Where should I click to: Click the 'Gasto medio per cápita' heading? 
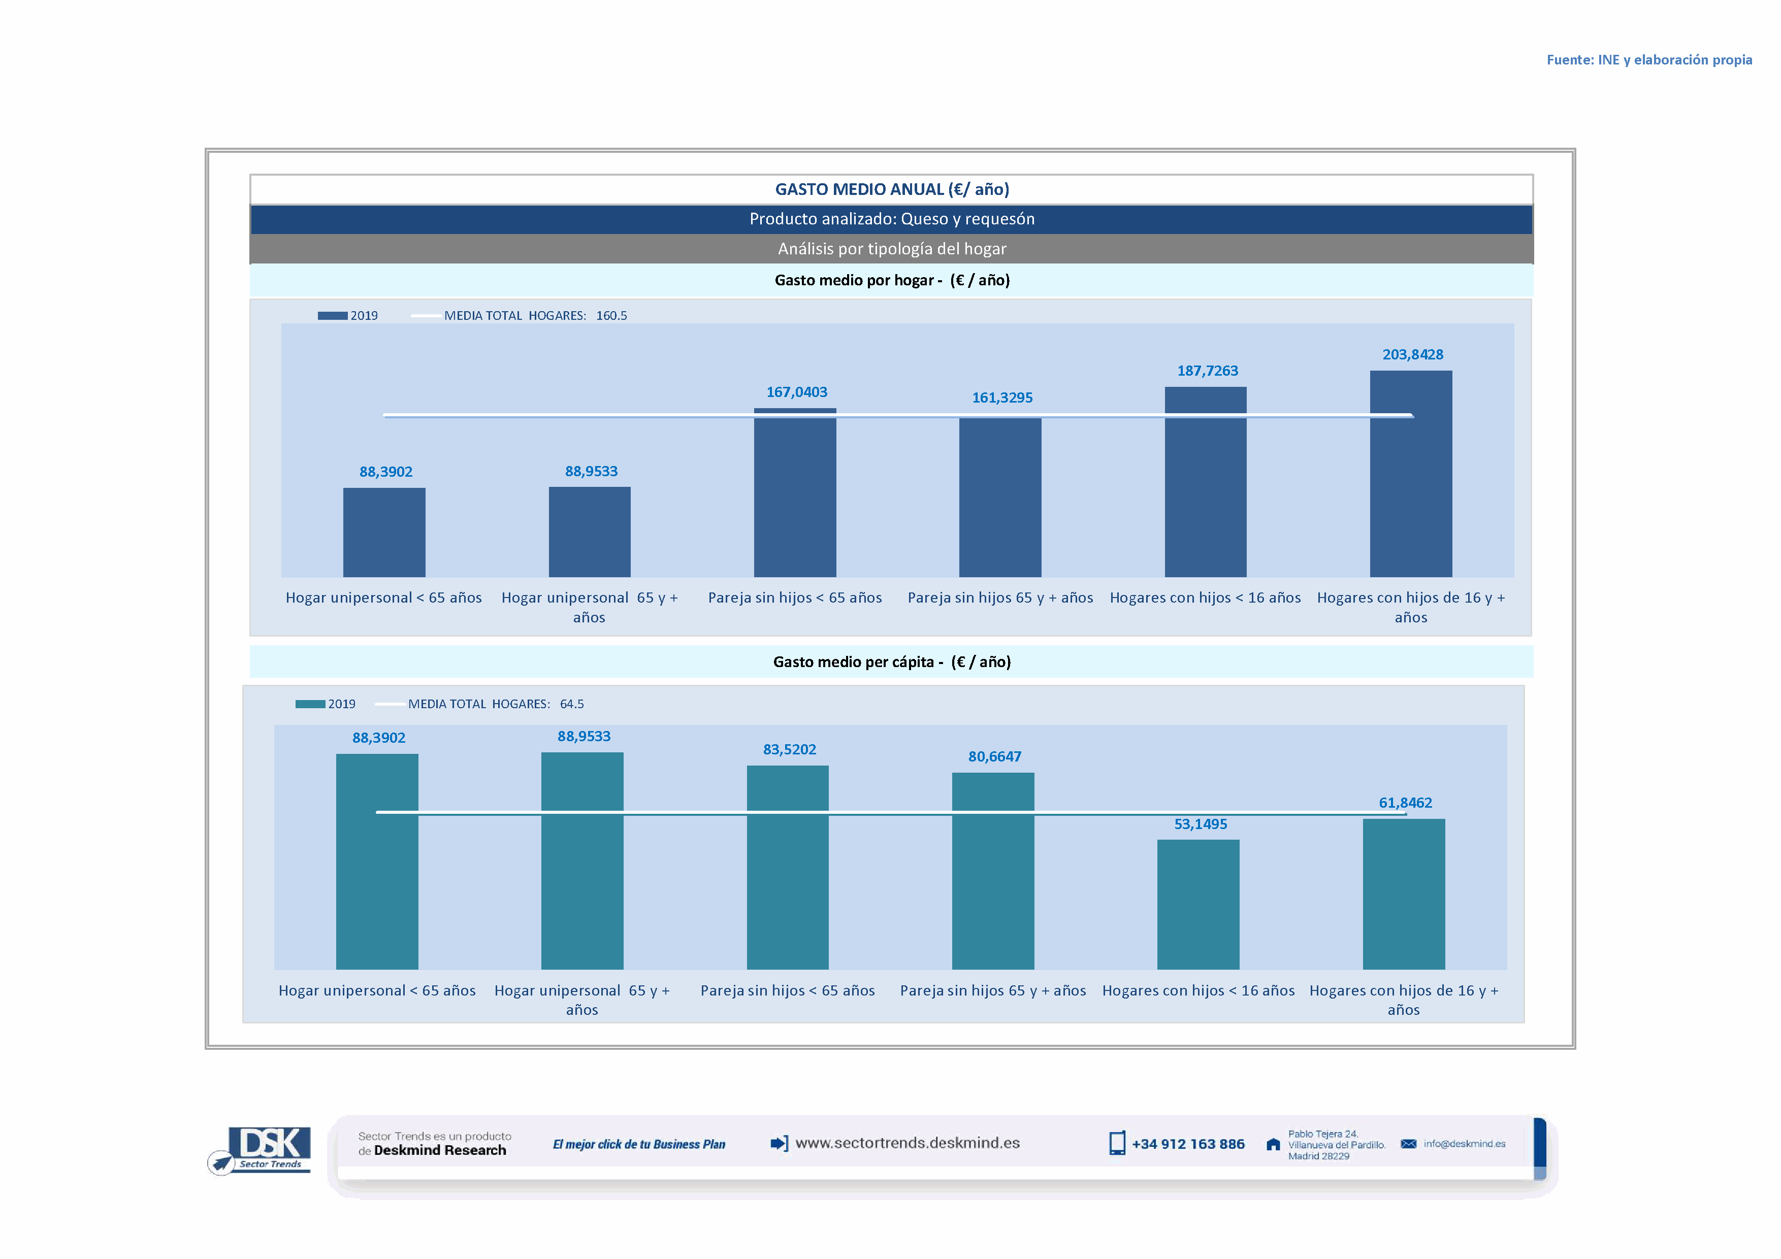pyautogui.click(x=891, y=661)
